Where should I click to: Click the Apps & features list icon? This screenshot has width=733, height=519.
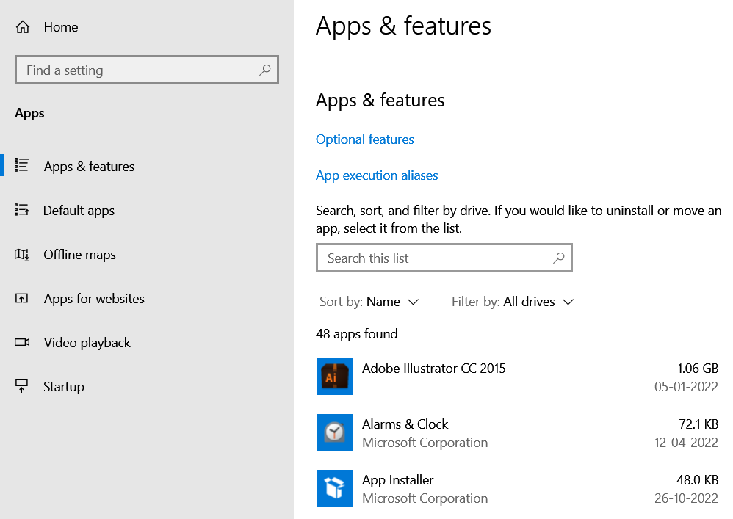pos(22,166)
